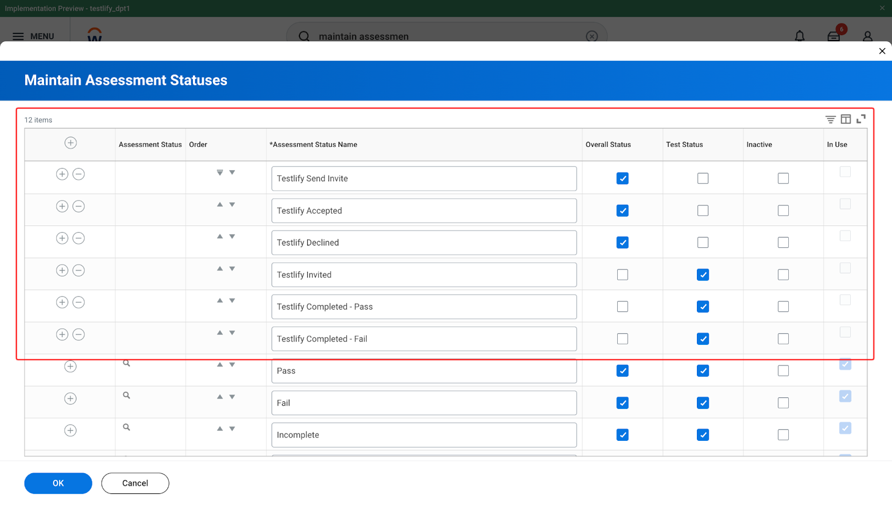Click the add row icon in the table header
The image size is (892, 505).
tap(70, 143)
